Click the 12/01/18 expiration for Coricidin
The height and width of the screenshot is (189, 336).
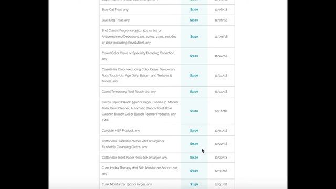221,131
